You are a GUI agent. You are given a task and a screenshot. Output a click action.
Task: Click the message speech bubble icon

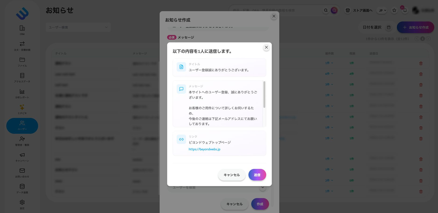[181, 89]
